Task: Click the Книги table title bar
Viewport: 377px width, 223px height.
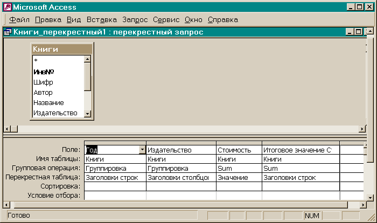Action: pos(62,49)
